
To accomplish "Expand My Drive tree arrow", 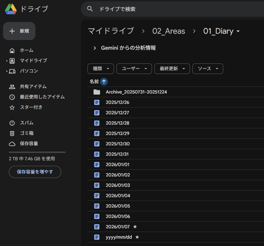I will pyautogui.click(x=7, y=61).
